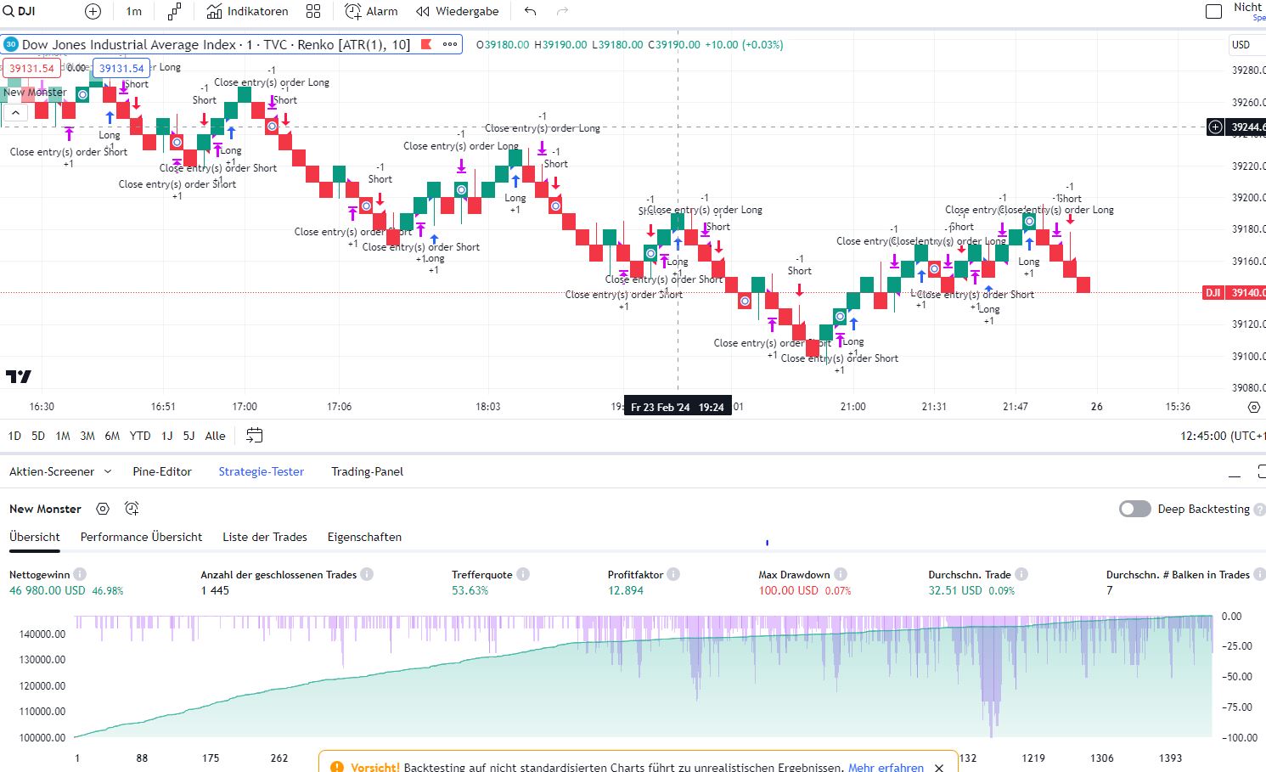Open New Monster strategy settings icon
The width and height of the screenshot is (1266, 772).
point(103,509)
